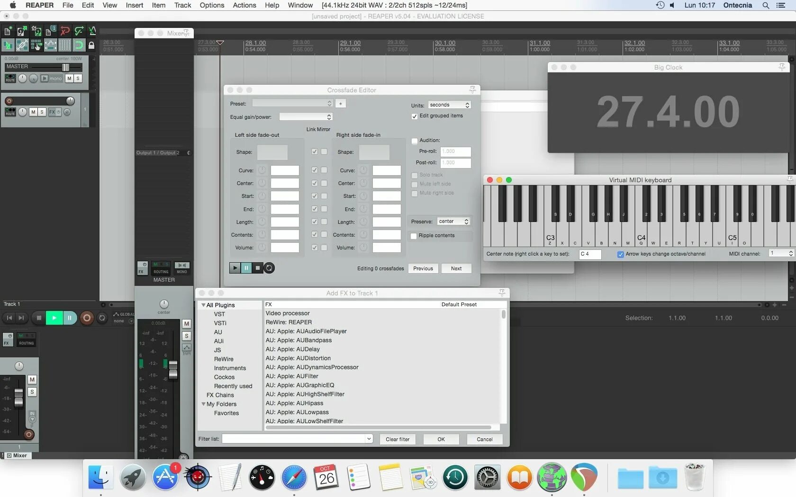Toggle repeat loop in main transport
The width and height of the screenshot is (796, 497).
[x=102, y=318]
